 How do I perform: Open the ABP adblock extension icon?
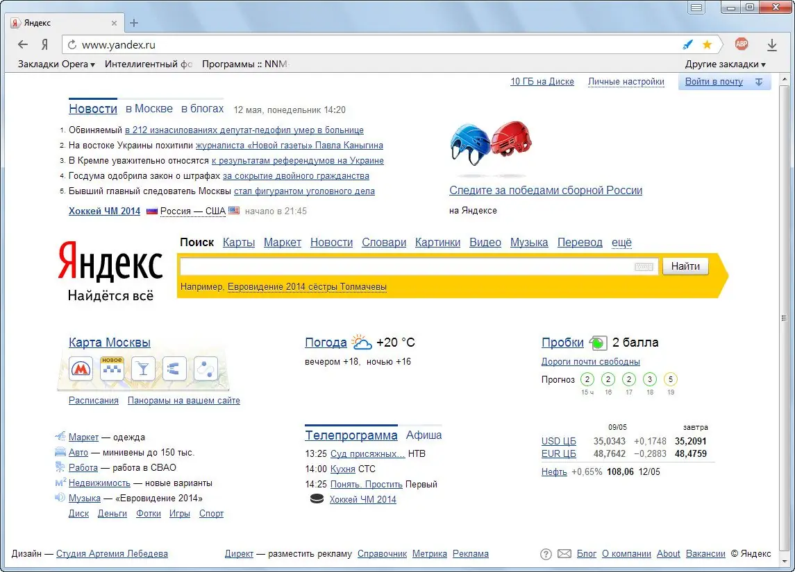coord(742,44)
